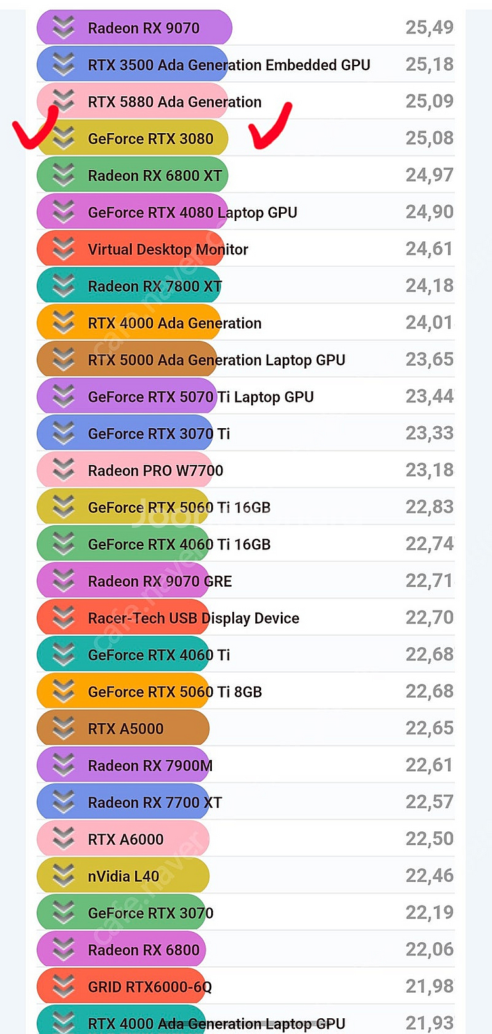Select the 'RTX 3500 Ada Generation Embedded GPU' text
This screenshot has width=492, height=1034.
229,65
